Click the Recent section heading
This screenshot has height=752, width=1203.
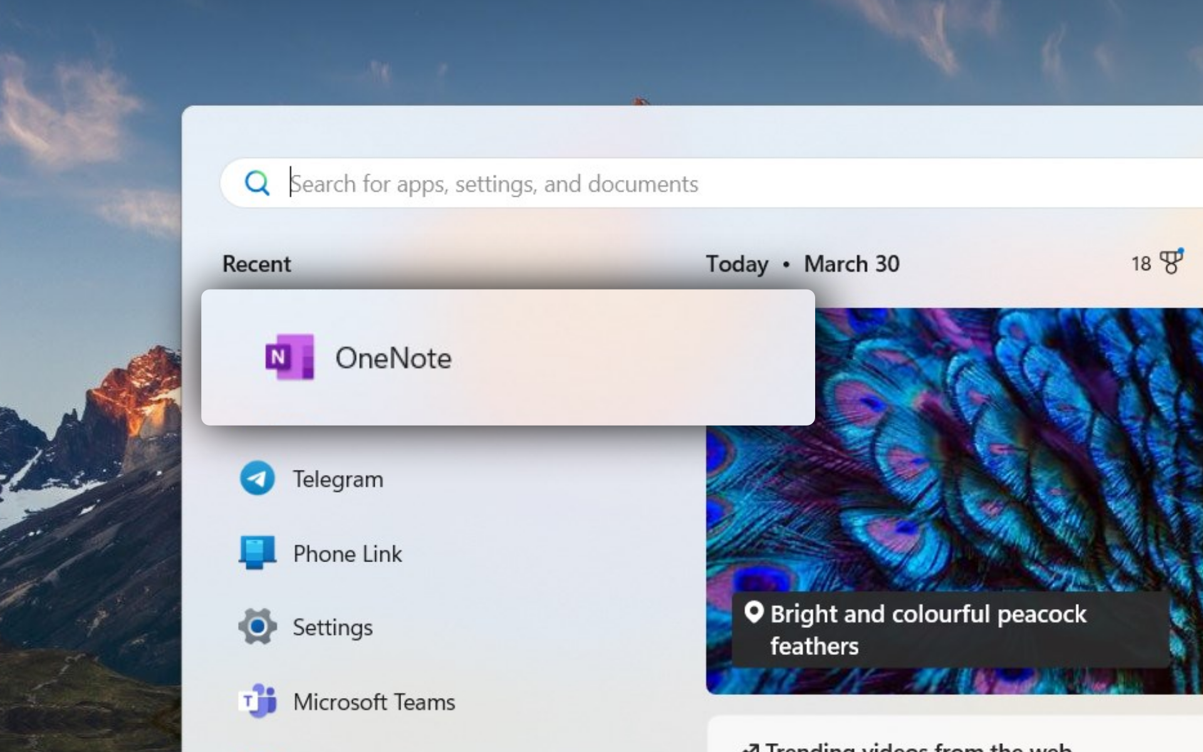pos(257,264)
